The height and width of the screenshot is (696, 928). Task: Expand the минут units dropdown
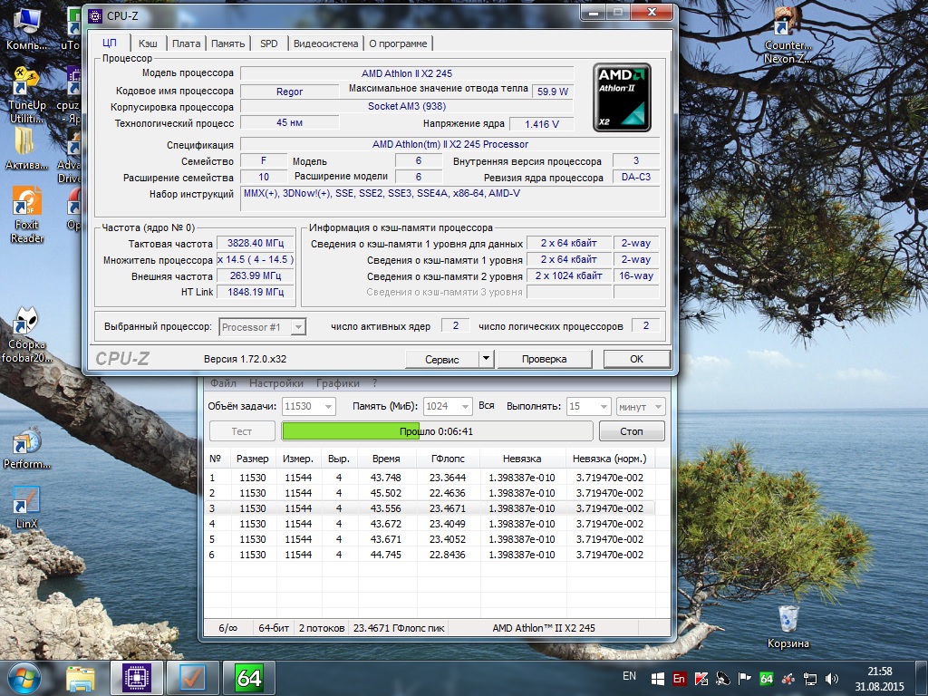658,406
